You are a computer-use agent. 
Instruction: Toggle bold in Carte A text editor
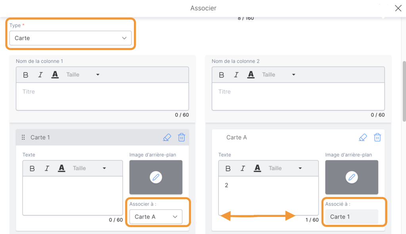pyautogui.click(x=228, y=168)
